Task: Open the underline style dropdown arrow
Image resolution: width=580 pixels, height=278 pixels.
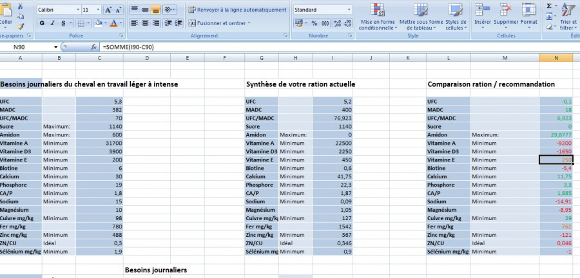Action: coord(71,23)
